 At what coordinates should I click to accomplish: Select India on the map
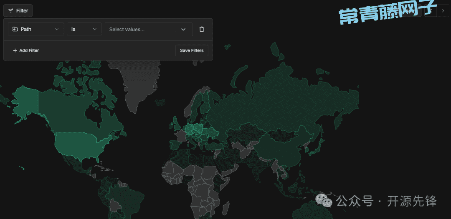[x=256, y=167]
